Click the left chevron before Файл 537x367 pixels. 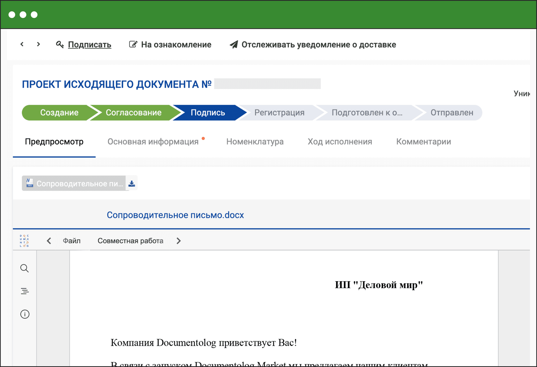(49, 240)
